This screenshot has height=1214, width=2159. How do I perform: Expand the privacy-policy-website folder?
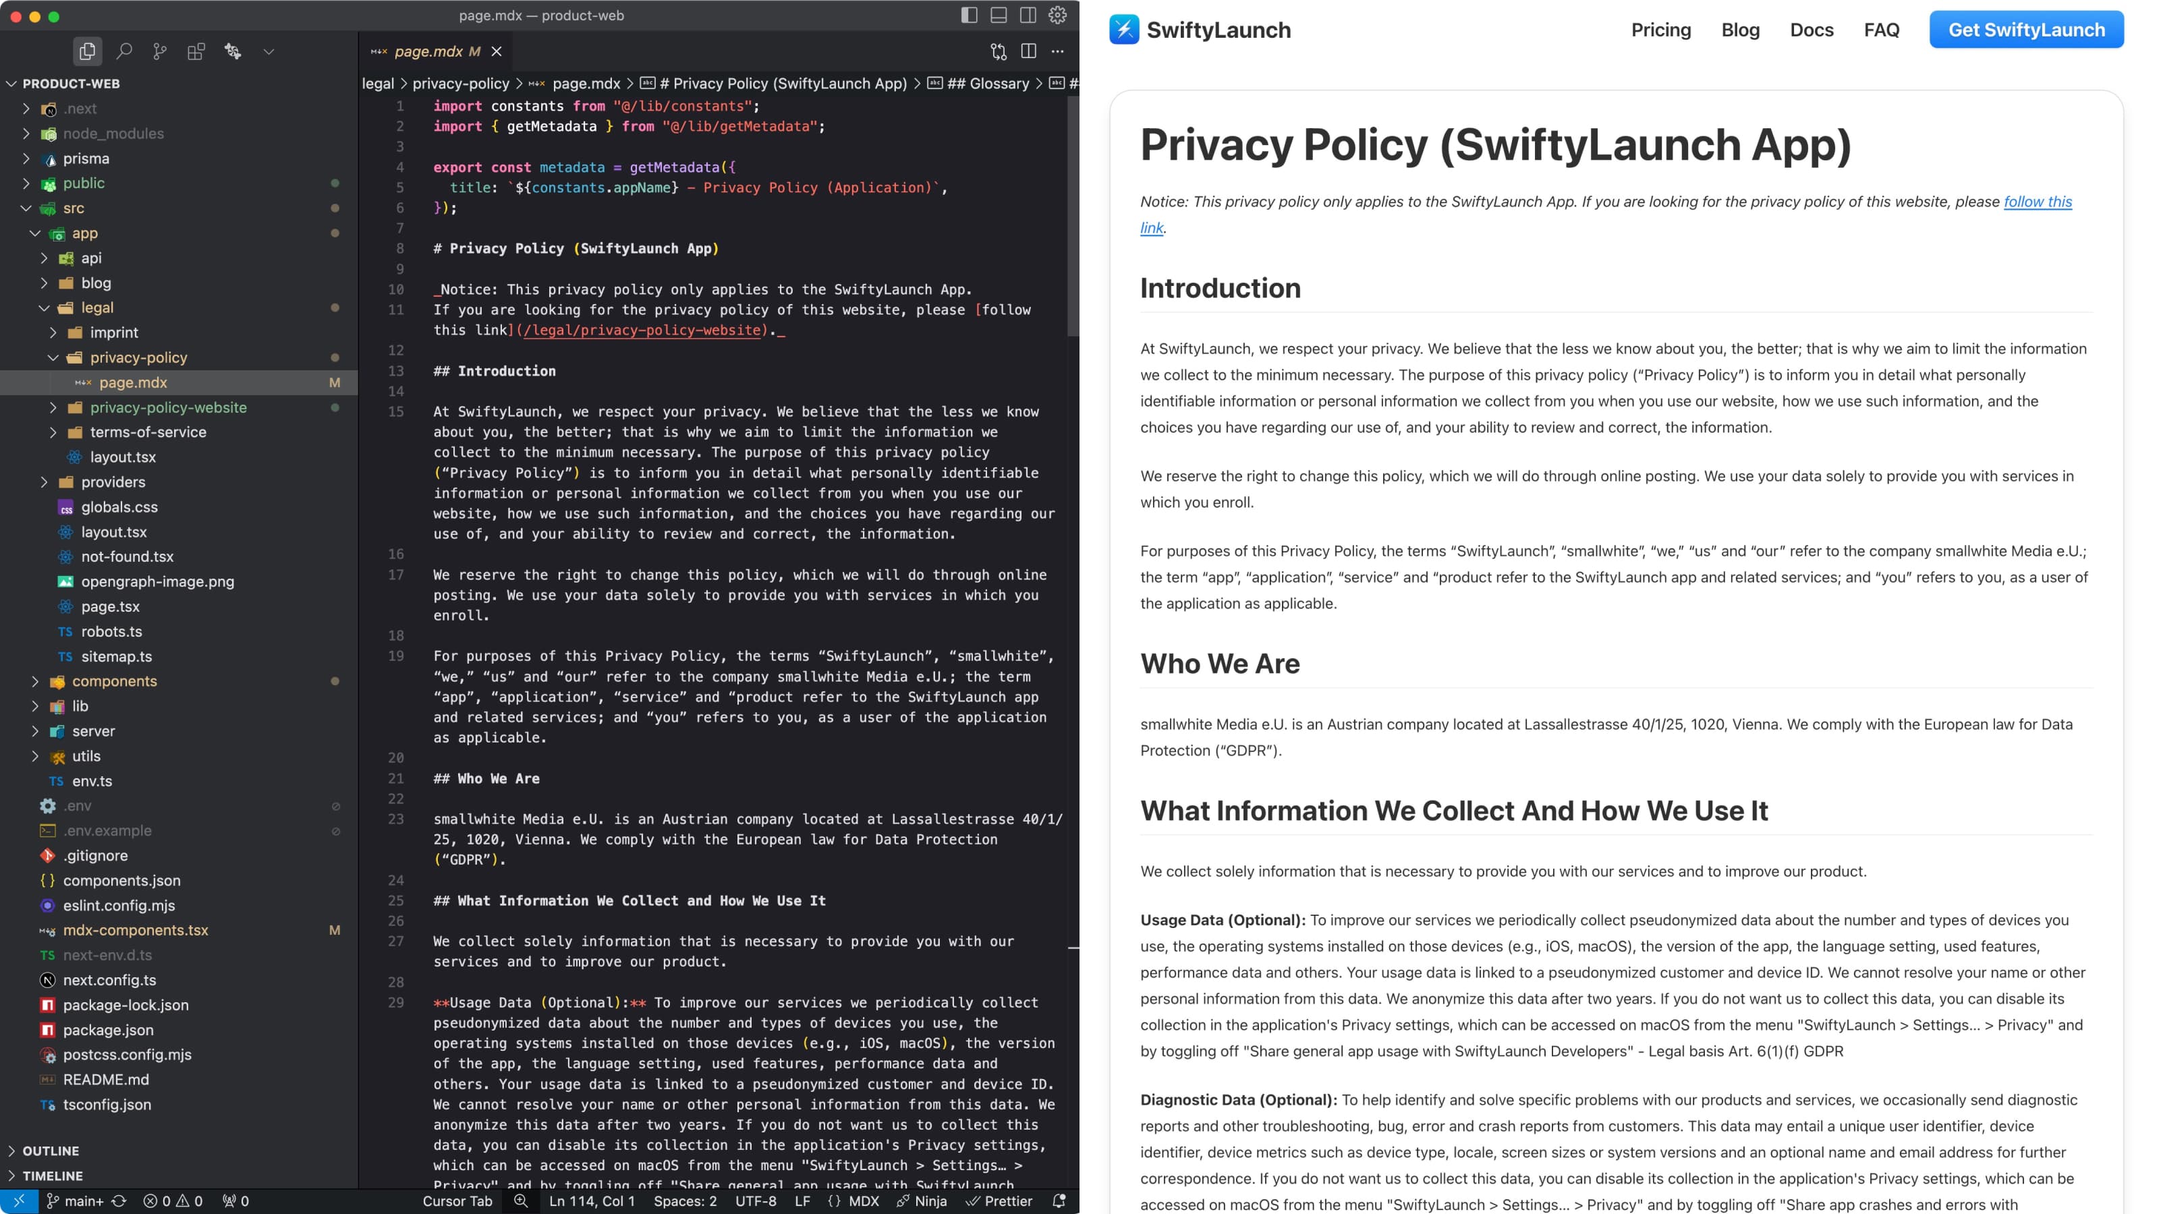(167, 407)
